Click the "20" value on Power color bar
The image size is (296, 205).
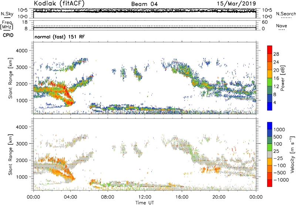[x=276, y=70]
